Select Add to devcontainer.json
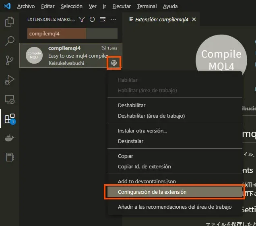Screen dimensions: 256x226 (175, 181)
